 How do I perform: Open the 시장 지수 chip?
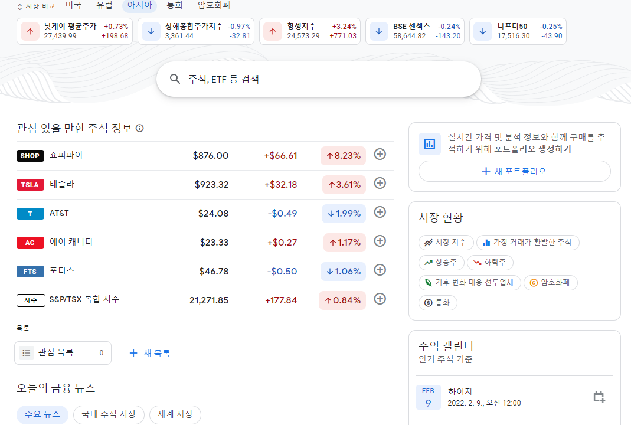coord(446,242)
